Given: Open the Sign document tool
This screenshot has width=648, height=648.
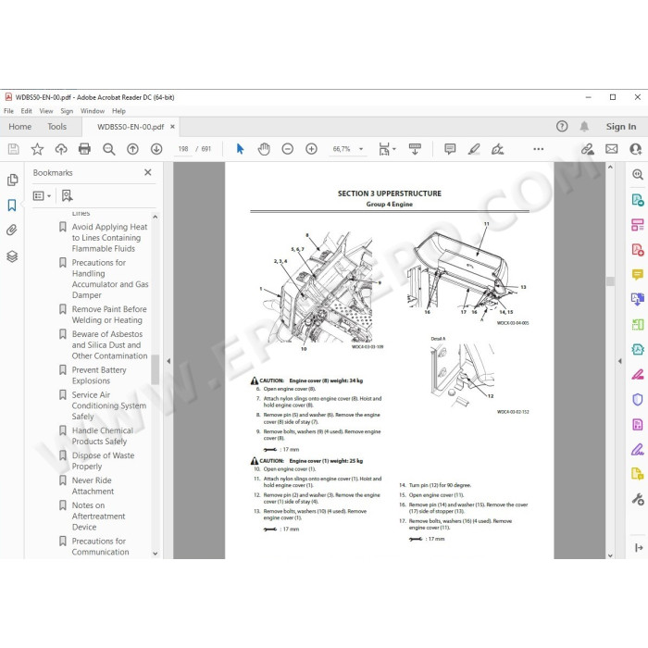Looking at the screenshot, I should tap(498, 149).
